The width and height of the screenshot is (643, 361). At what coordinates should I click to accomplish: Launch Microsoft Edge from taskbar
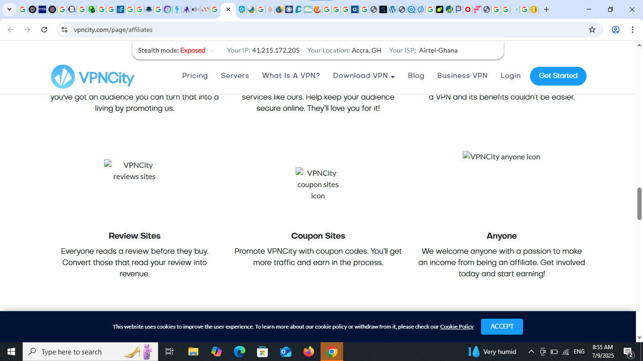[x=240, y=352]
